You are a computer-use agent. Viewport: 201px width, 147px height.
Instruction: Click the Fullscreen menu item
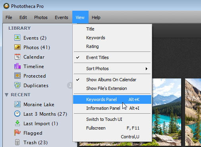(x=112, y=128)
